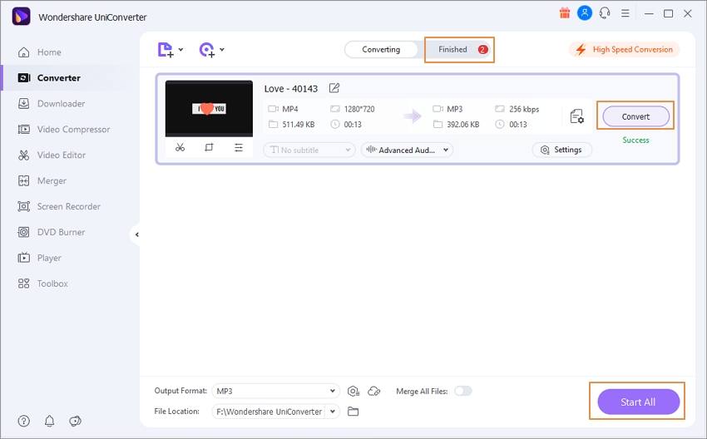Image resolution: width=707 pixels, height=439 pixels.
Task: Click the source MP4 format label
Action: click(290, 109)
